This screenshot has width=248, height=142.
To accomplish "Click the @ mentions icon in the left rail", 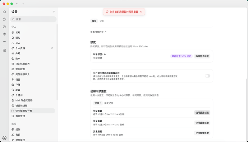I will [4, 34].
